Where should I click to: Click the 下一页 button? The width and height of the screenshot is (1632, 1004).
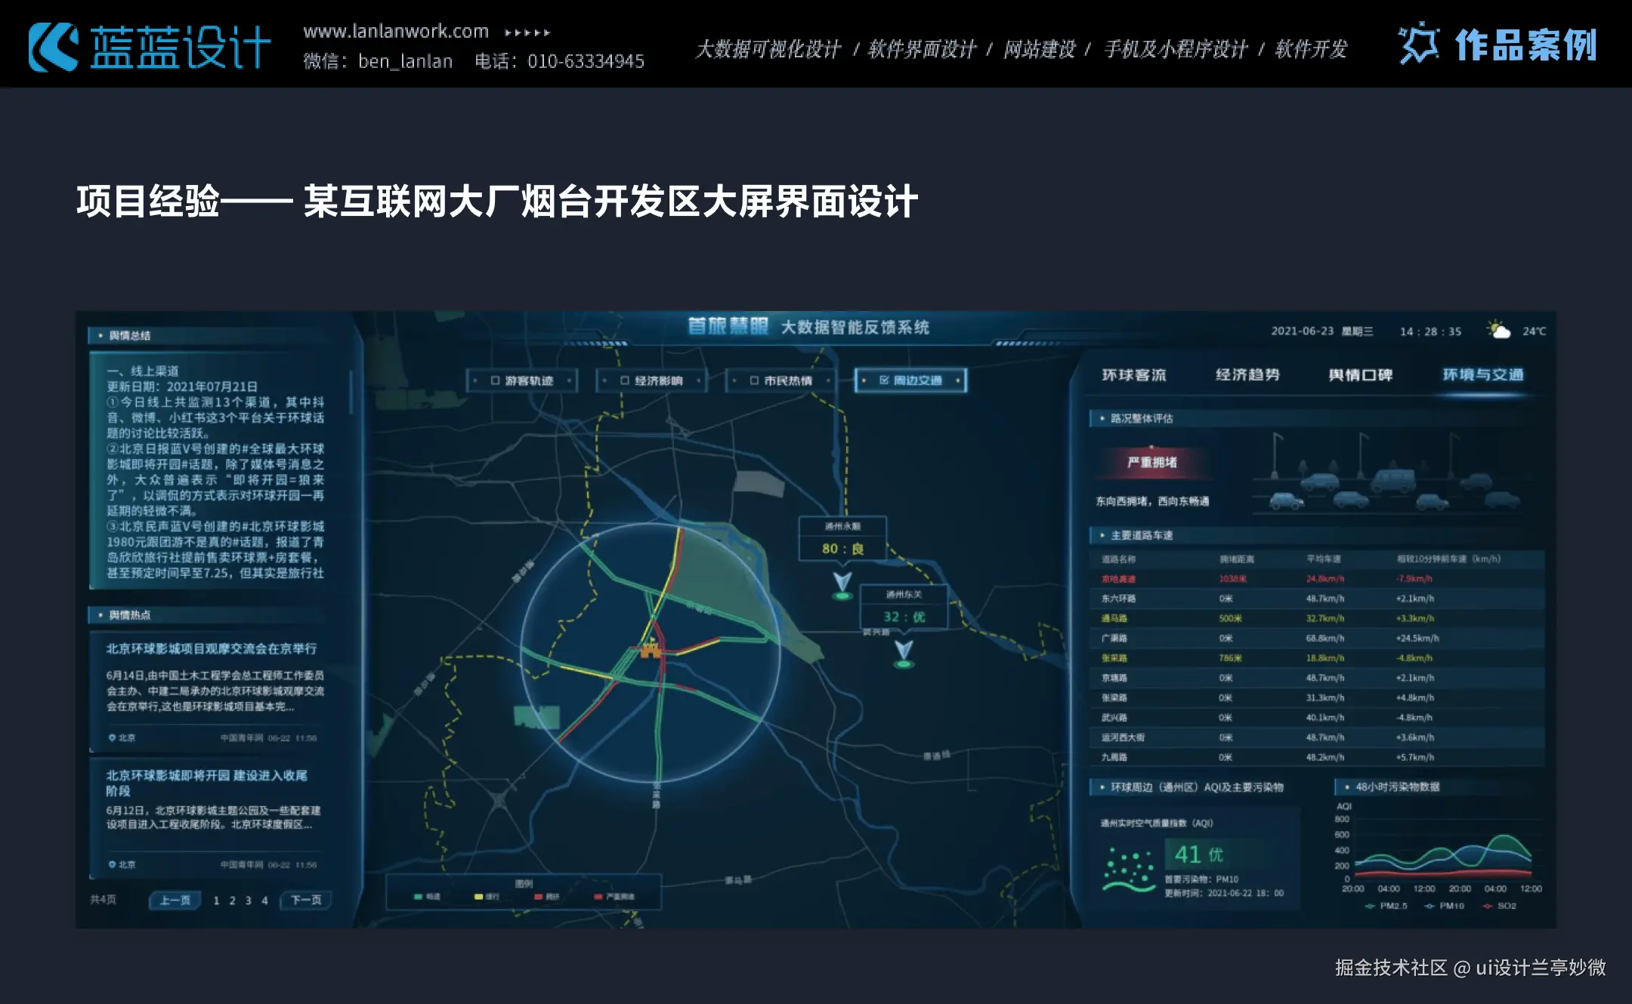pos(306,900)
